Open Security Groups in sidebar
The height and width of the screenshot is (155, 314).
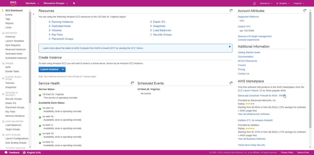click(14, 99)
